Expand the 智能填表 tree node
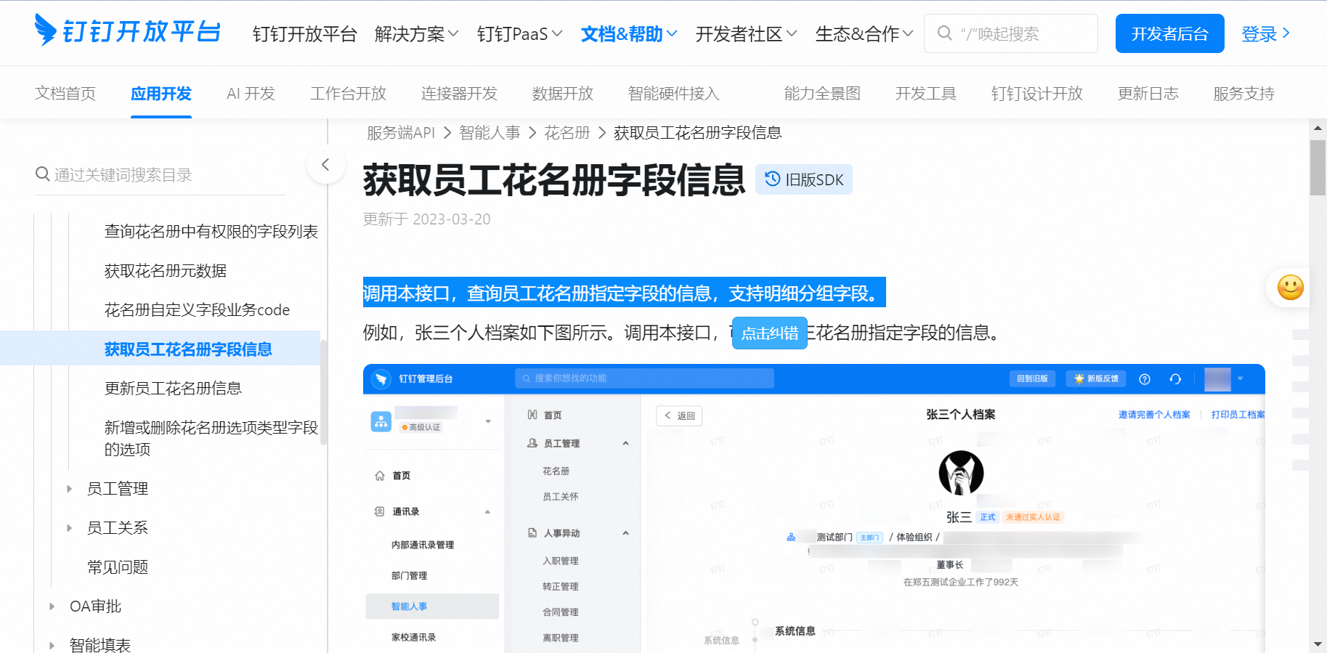Image resolution: width=1327 pixels, height=653 pixels. click(52, 645)
